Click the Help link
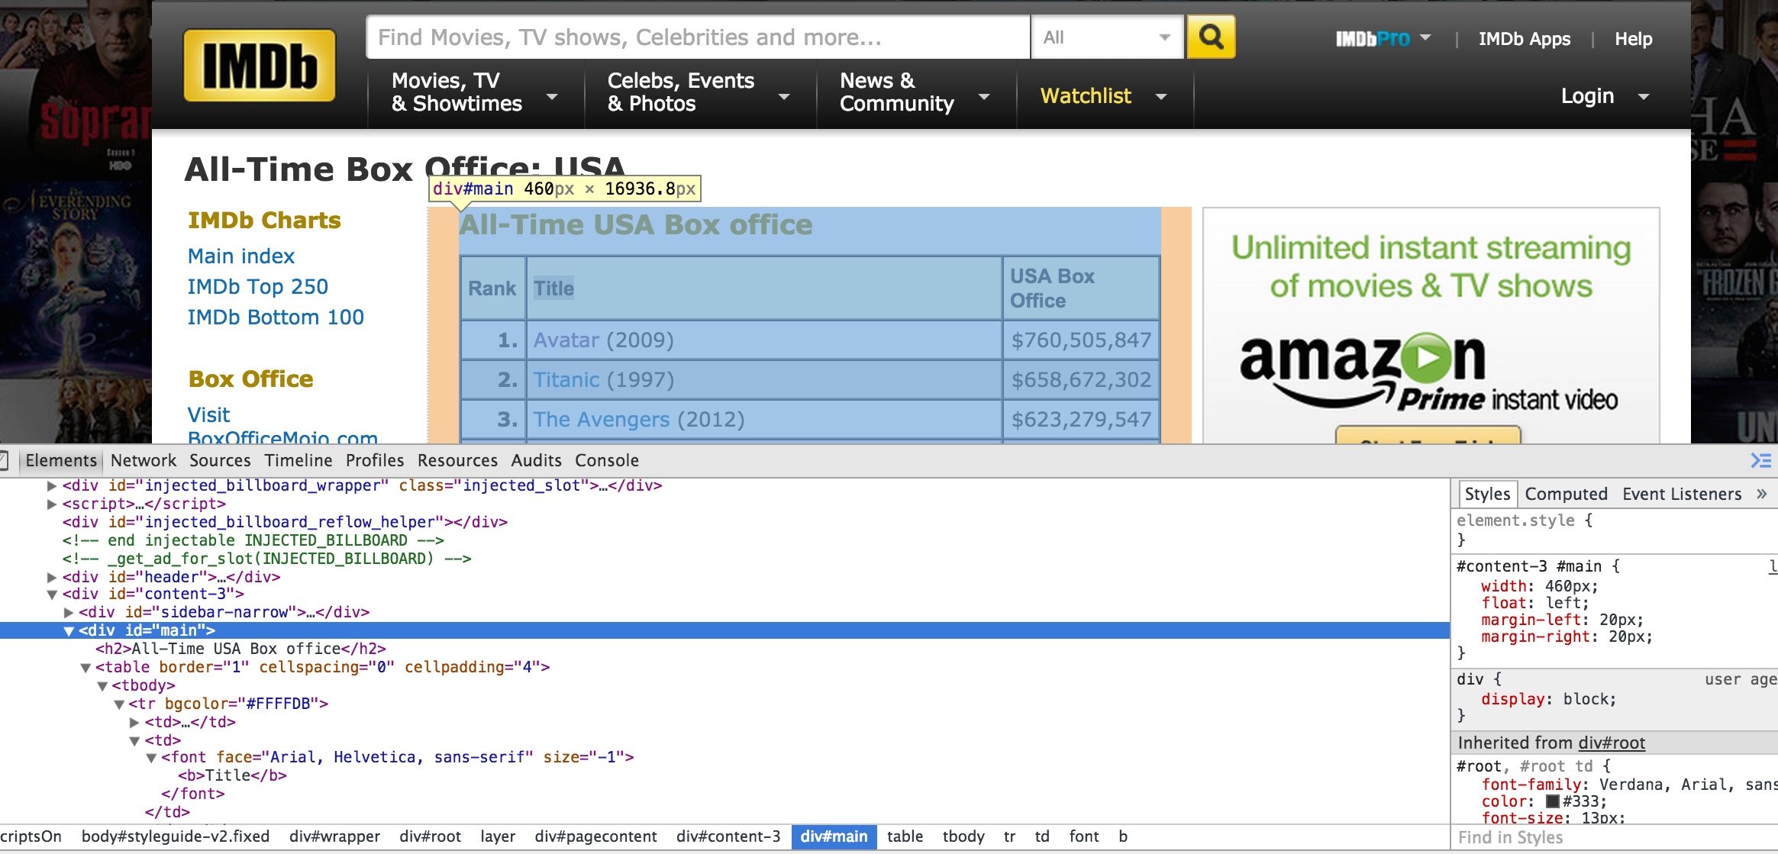The width and height of the screenshot is (1778, 854). 1633,39
